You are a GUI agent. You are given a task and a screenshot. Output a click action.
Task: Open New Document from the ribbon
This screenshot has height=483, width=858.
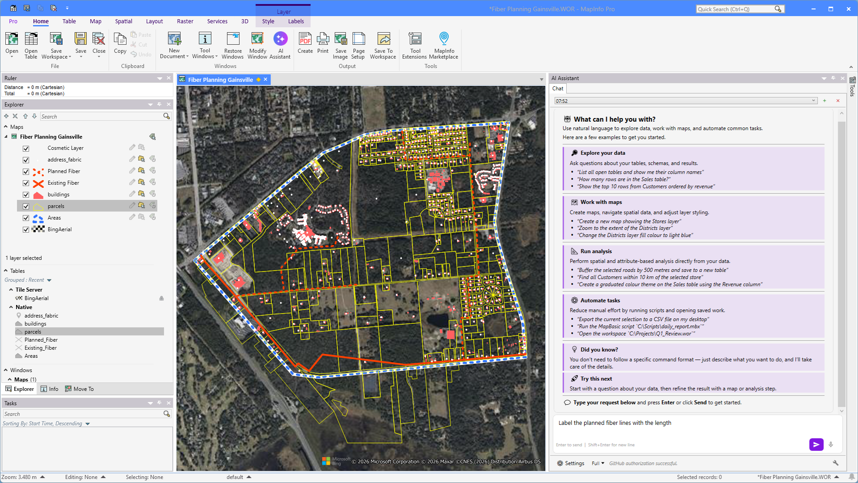tap(174, 45)
